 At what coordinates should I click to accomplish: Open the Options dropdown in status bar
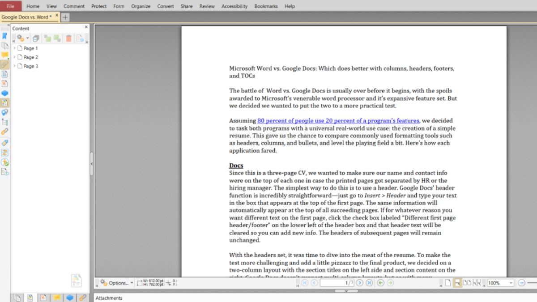[117, 283]
